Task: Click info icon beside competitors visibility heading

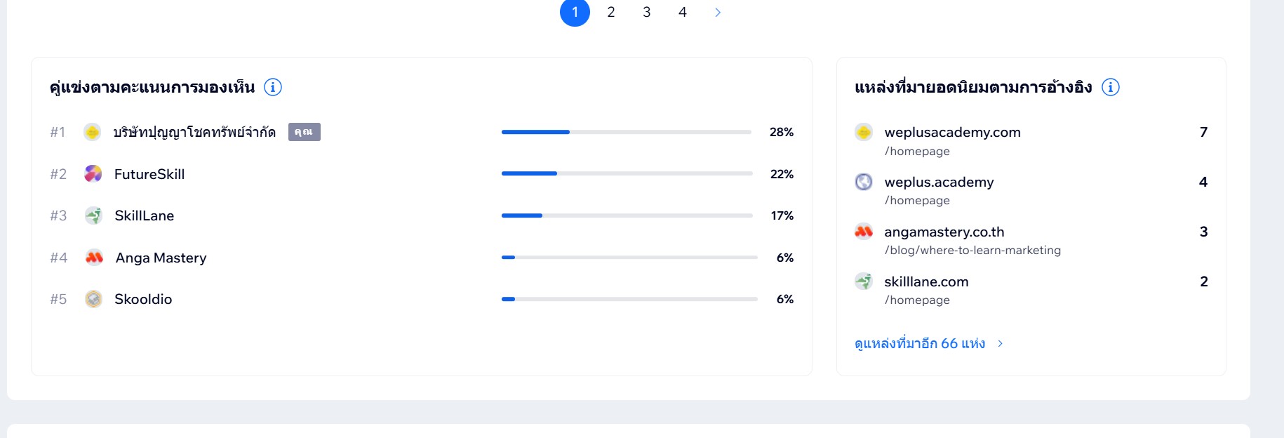Action: (x=273, y=87)
